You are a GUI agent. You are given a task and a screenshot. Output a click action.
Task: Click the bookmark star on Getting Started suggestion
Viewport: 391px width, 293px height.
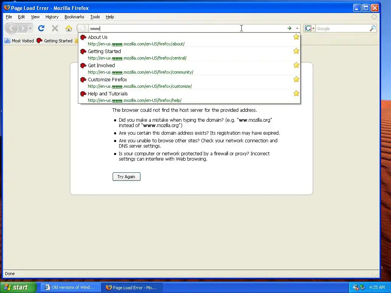click(296, 51)
